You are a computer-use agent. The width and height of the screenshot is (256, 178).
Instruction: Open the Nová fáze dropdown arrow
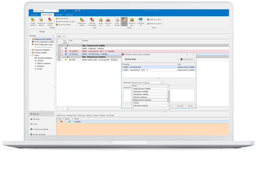(x=162, y=82)
